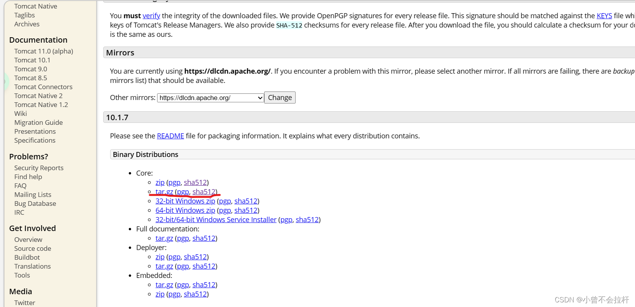Open pgp for Deployer zip
Viewport: 635px width, 307px height.
tap(175, 257)
